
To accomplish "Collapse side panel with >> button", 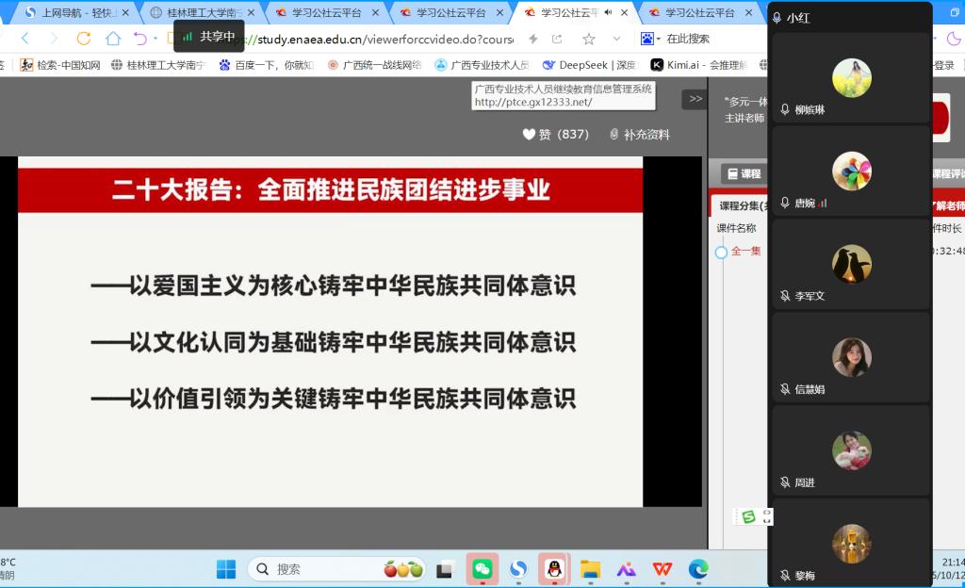I will click(695, 99).
